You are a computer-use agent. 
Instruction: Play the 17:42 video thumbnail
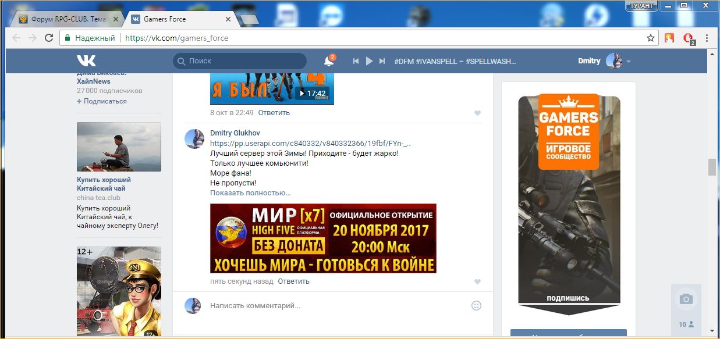point(272,89)
